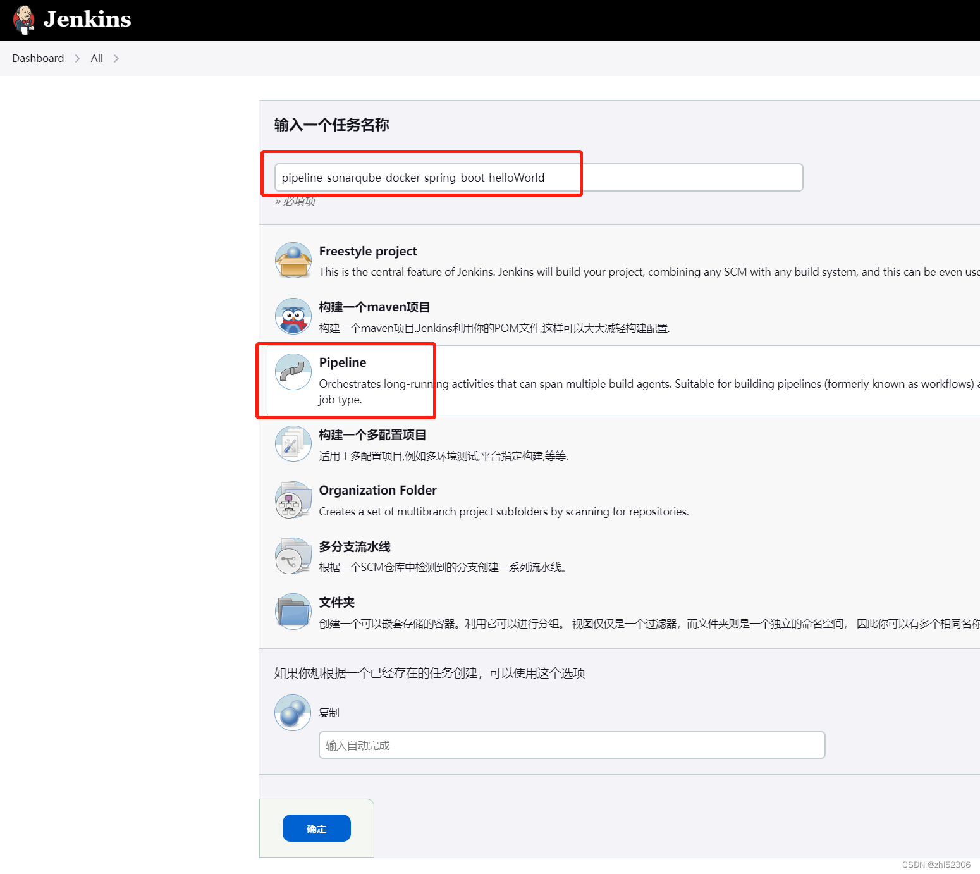The width and height of the screenshot is (980, 874).
Task: Open the All breadcrumb view
Action: 97,58
